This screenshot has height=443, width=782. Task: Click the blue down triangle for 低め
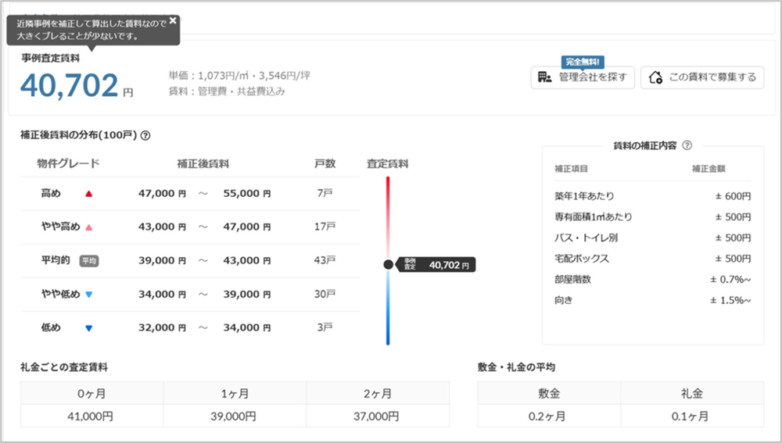(x=89, y=328)
